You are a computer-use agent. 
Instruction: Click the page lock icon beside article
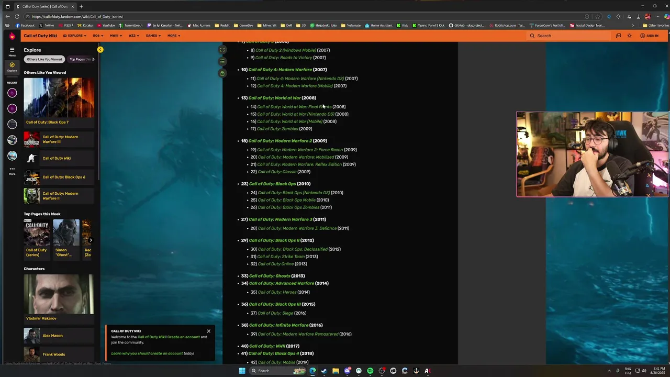click(222, 73)
